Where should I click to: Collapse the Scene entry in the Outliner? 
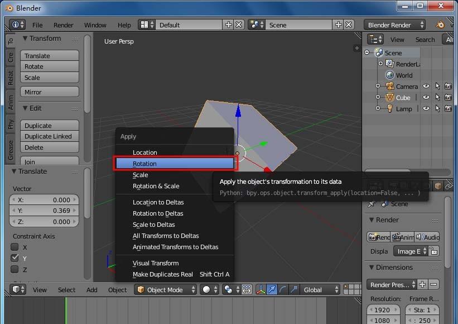(x=367, y=52)
